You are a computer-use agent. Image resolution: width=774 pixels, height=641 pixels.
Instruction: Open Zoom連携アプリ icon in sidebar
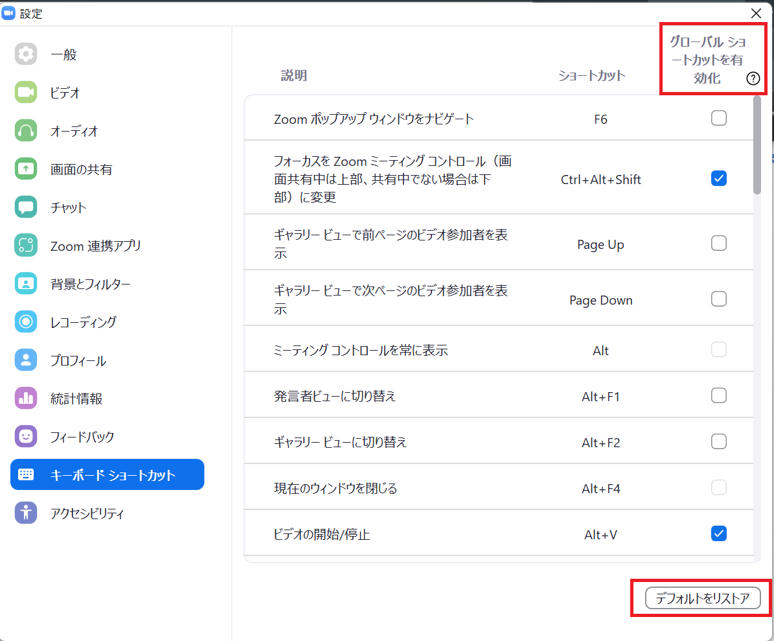point(26,246)
